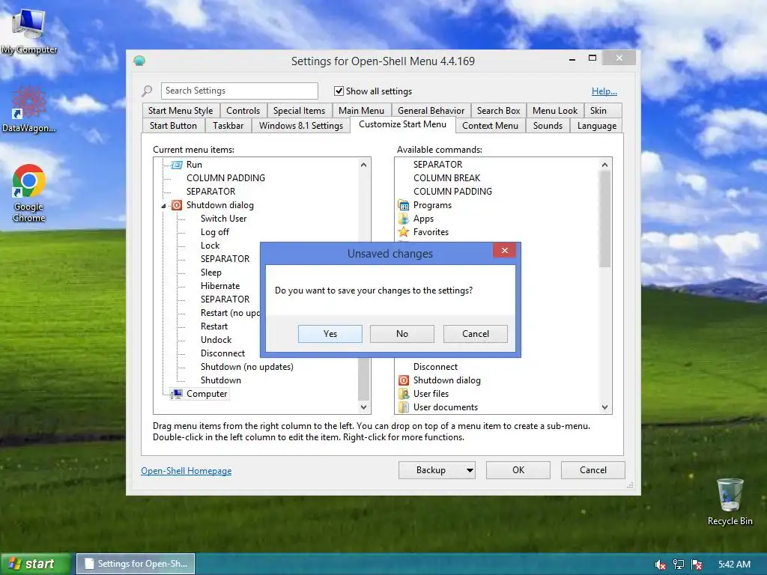Image resolution: width=767 pixels, height=575 pixels.
Task: Click No in Unsaved changes dialog
Action: pyautogui.click(x=402, y=334)
